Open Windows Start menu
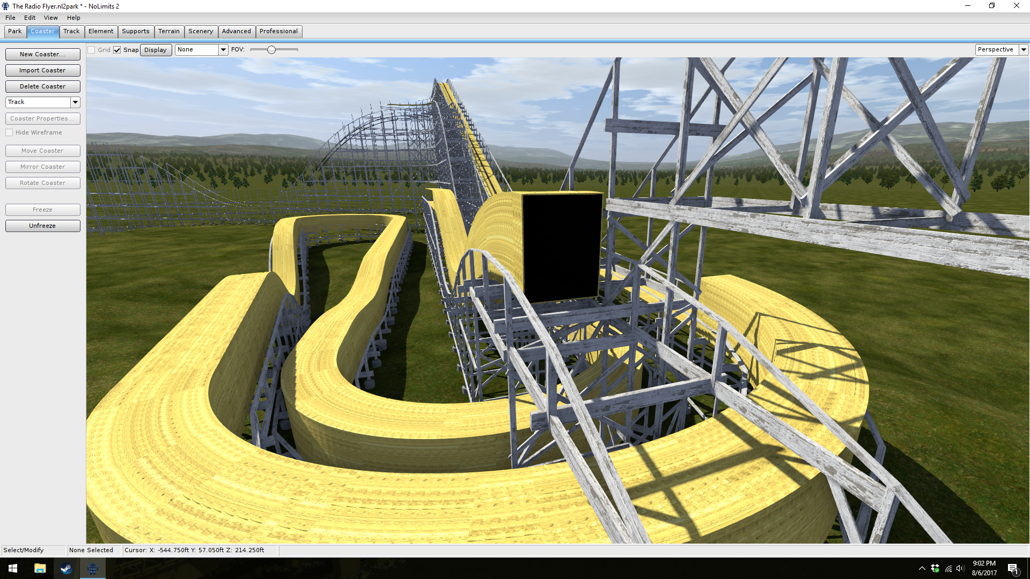 click(x=13, y=568)
